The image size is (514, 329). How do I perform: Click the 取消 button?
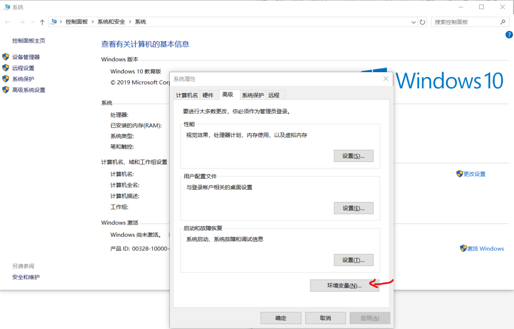coord(325,318)
